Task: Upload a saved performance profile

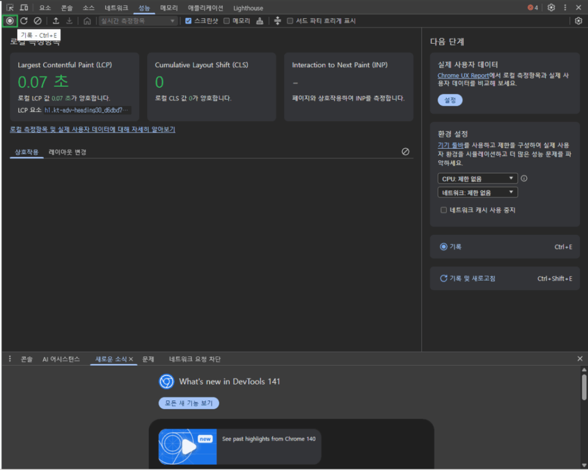Action: [55, 21]
